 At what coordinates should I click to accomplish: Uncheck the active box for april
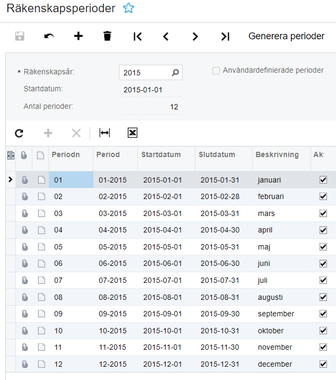[323, 230]
